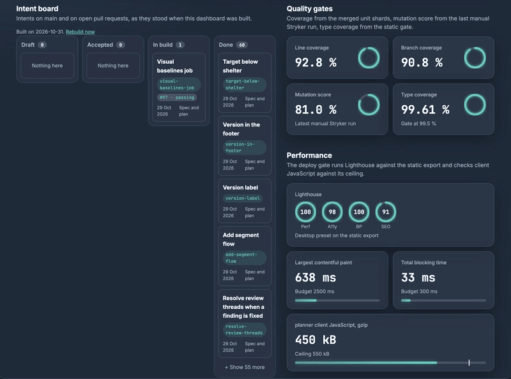Click the target-below-shelter slug tag
Image resolution: width=511 pixels, height=379 pixels.
[x=245, y=85]
